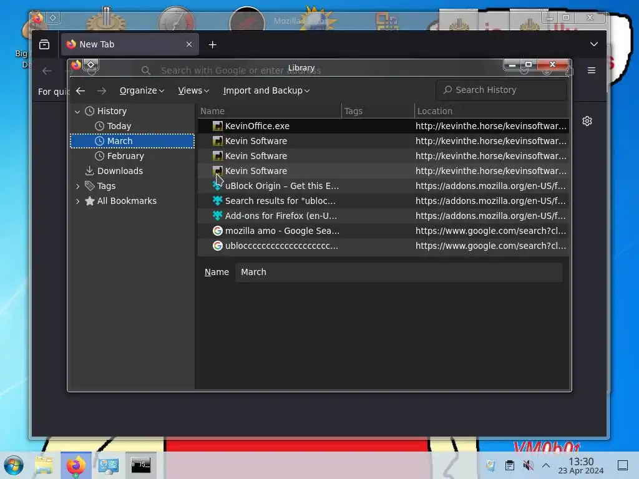Click the KevinOffice.exe favicon icon
The height and width of the screenshot is (479, 639).
tap(218, 126)
